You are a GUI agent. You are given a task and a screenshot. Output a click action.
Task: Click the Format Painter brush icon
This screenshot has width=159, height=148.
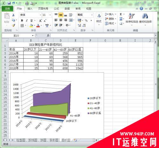click(13, 25)
